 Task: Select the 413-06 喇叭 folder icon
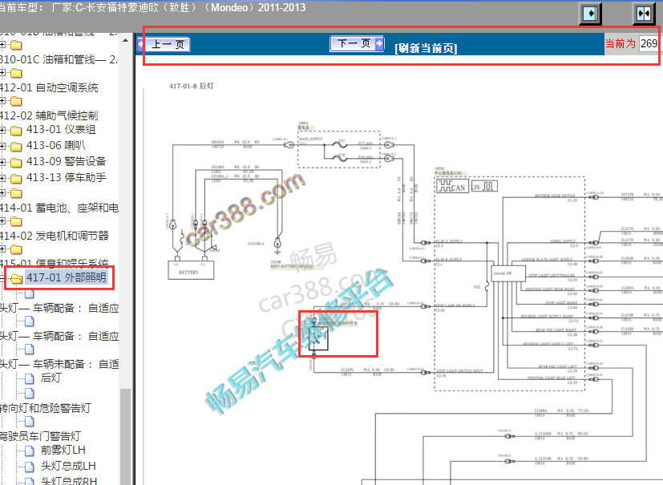[16, 147]
